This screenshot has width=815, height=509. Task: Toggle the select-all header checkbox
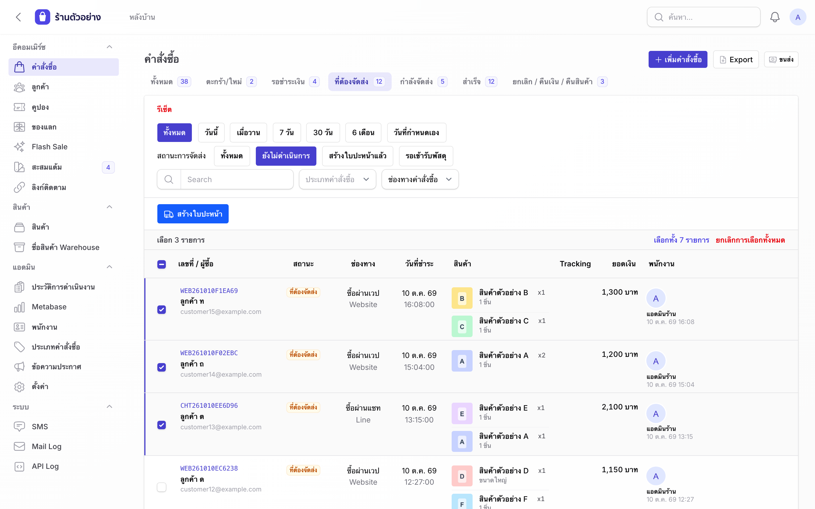(x=162, y=264)
